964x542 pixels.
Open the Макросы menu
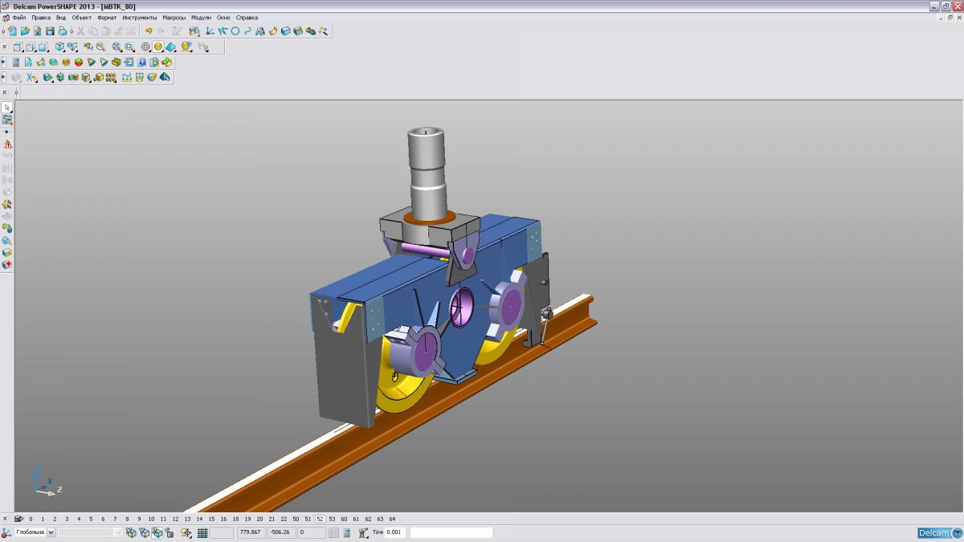point(174,17)
